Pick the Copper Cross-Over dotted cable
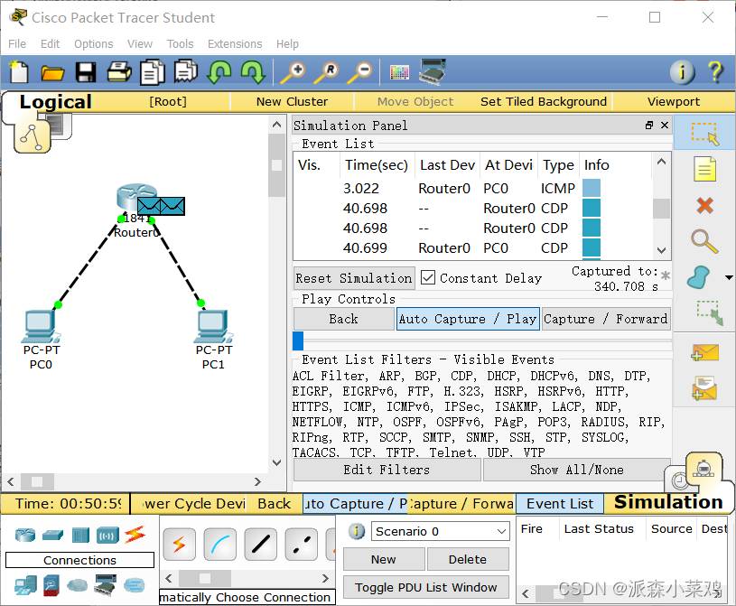 point(302,544)
